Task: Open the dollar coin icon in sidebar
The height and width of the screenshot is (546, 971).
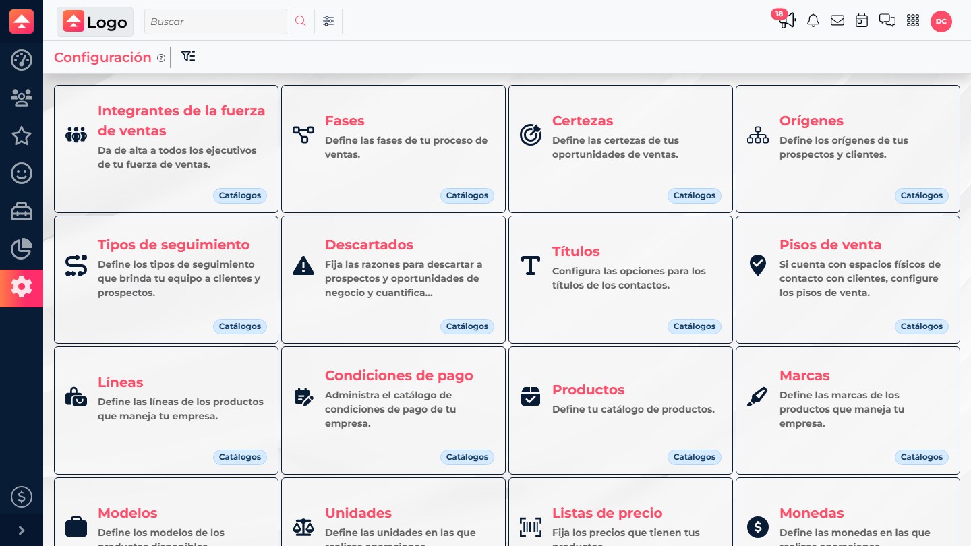Action: tap(22, 497)
